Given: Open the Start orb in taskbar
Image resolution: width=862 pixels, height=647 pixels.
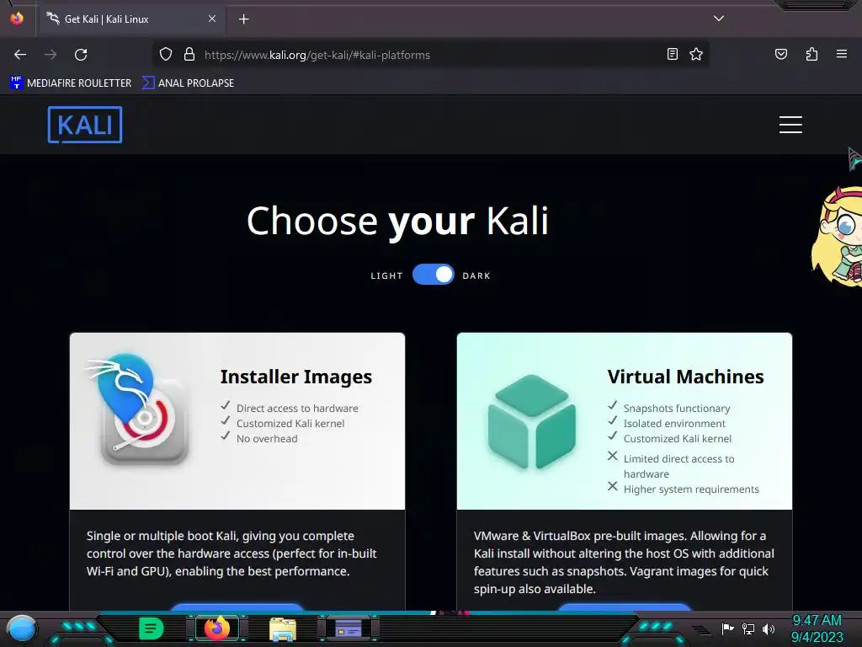Looking at the screenshot, I should pos(21,628).
